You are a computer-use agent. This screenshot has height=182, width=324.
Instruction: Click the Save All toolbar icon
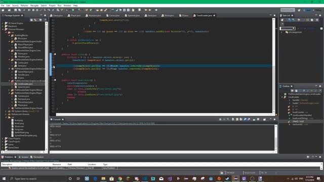(19, 10)
